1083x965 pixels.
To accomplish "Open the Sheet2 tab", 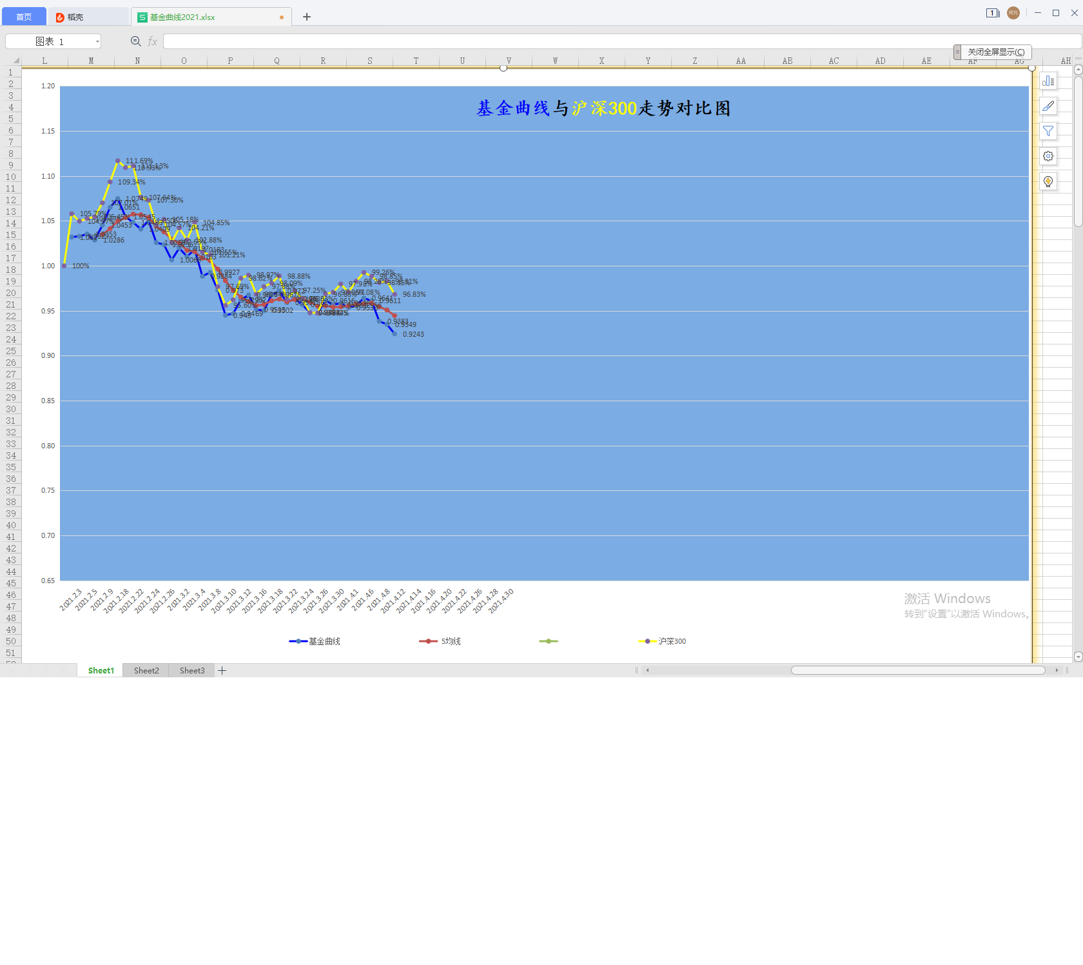I will [x=146, y=671].
